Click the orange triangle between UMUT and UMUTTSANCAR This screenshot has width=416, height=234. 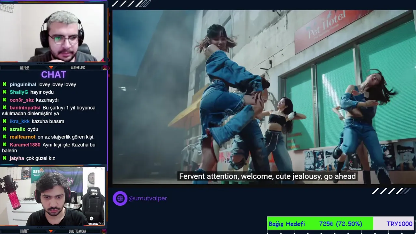point(51,231)
